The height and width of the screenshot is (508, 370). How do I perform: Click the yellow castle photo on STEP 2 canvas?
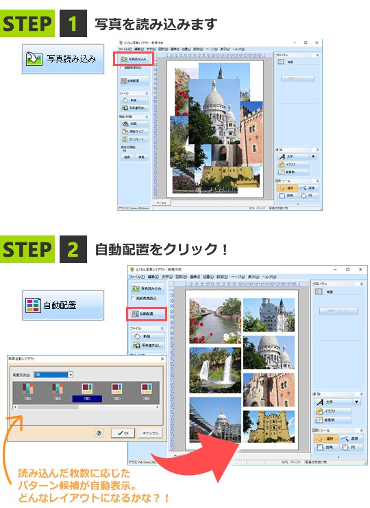click(269, 426)
